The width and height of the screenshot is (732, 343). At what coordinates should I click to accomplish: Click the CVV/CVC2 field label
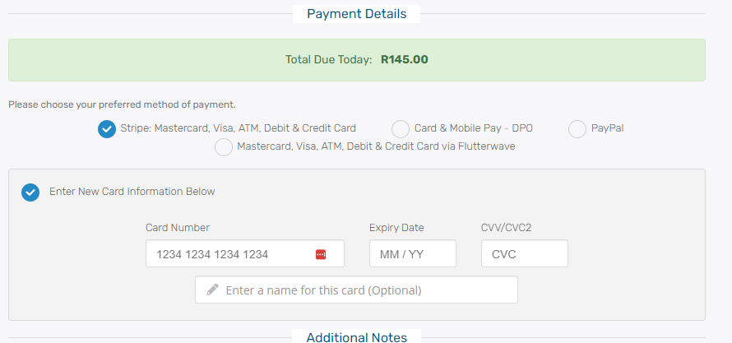tap(506, 228)
